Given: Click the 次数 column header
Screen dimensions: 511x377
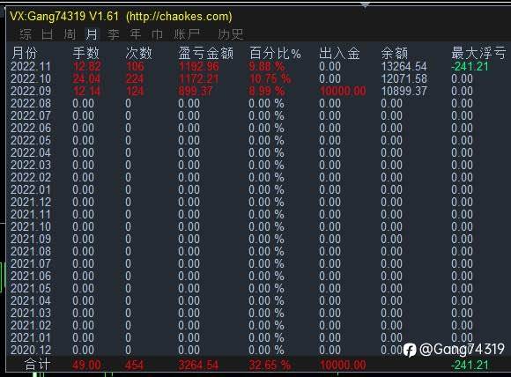Looking at the screenshot, I should tap(139, 53).
